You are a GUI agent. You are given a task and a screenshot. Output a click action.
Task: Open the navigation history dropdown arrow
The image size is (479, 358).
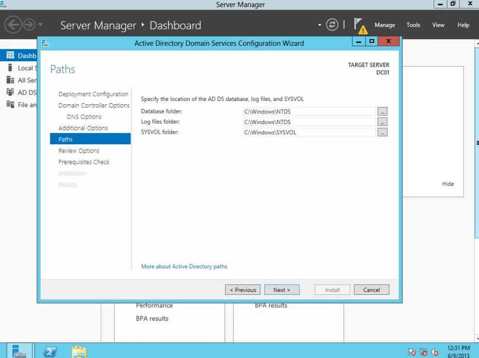click(41, 25)
